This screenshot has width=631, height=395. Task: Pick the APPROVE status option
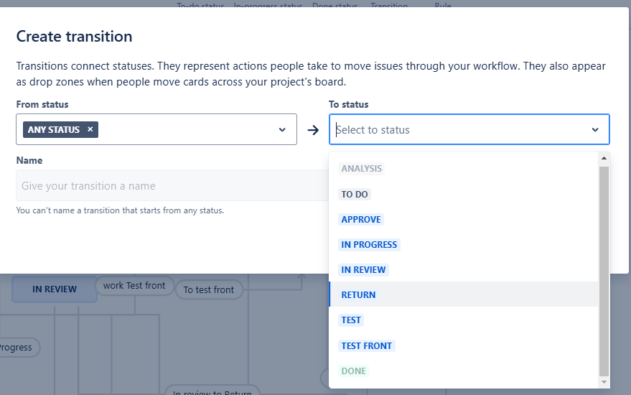point(361,220)
